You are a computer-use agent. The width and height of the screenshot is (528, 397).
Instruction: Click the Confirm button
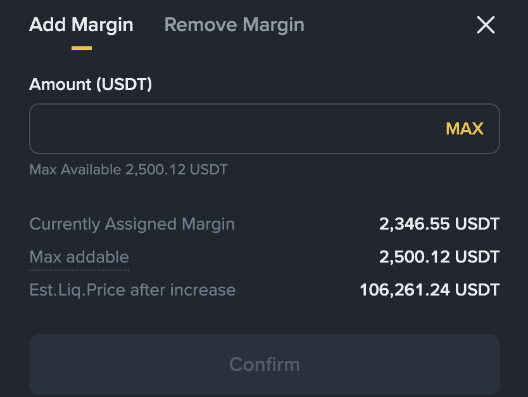[264, 364]
